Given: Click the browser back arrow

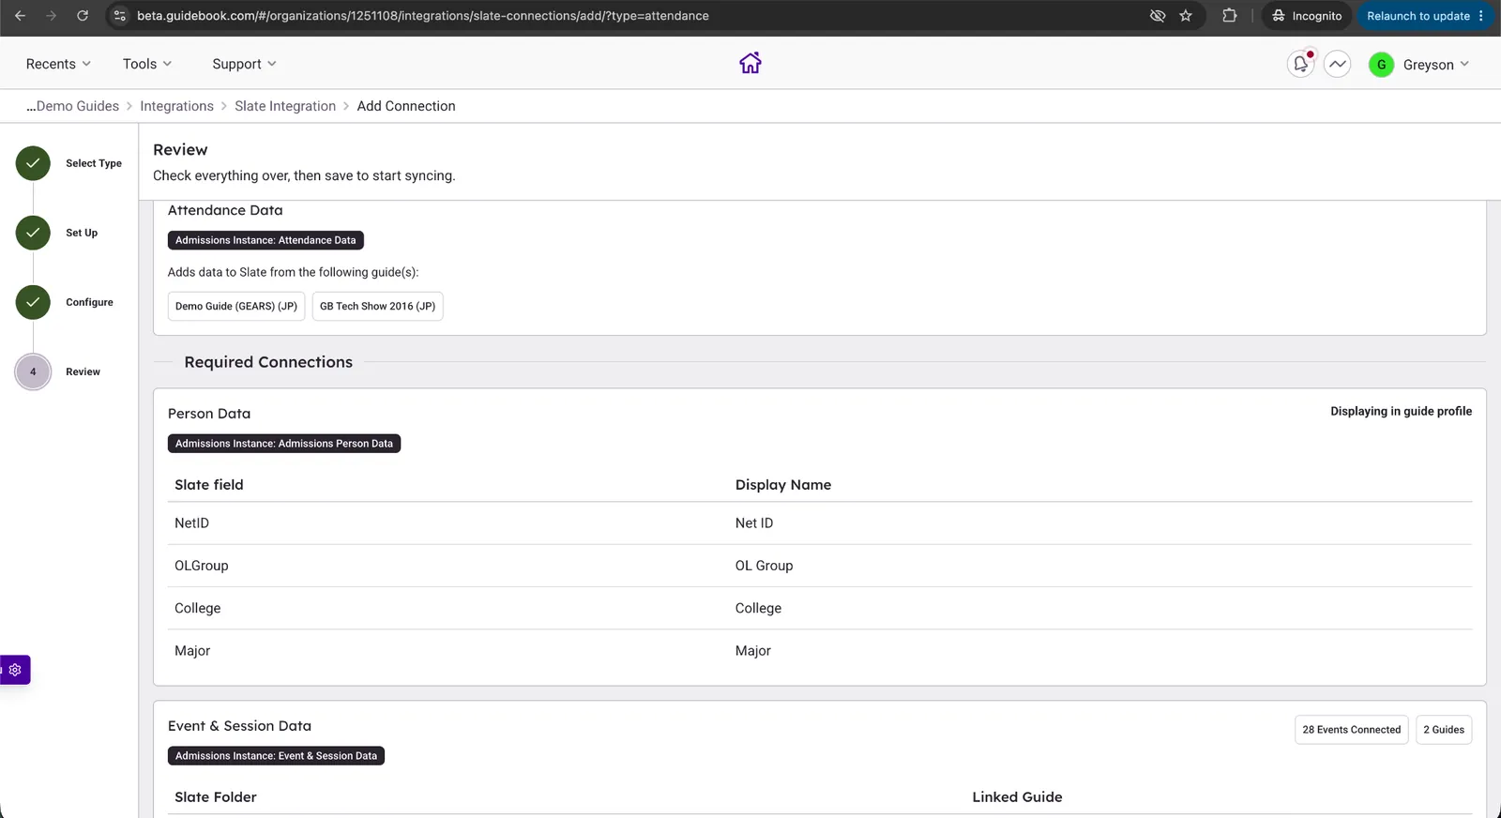Looking at the screenshot, I should tap(20, 16).
